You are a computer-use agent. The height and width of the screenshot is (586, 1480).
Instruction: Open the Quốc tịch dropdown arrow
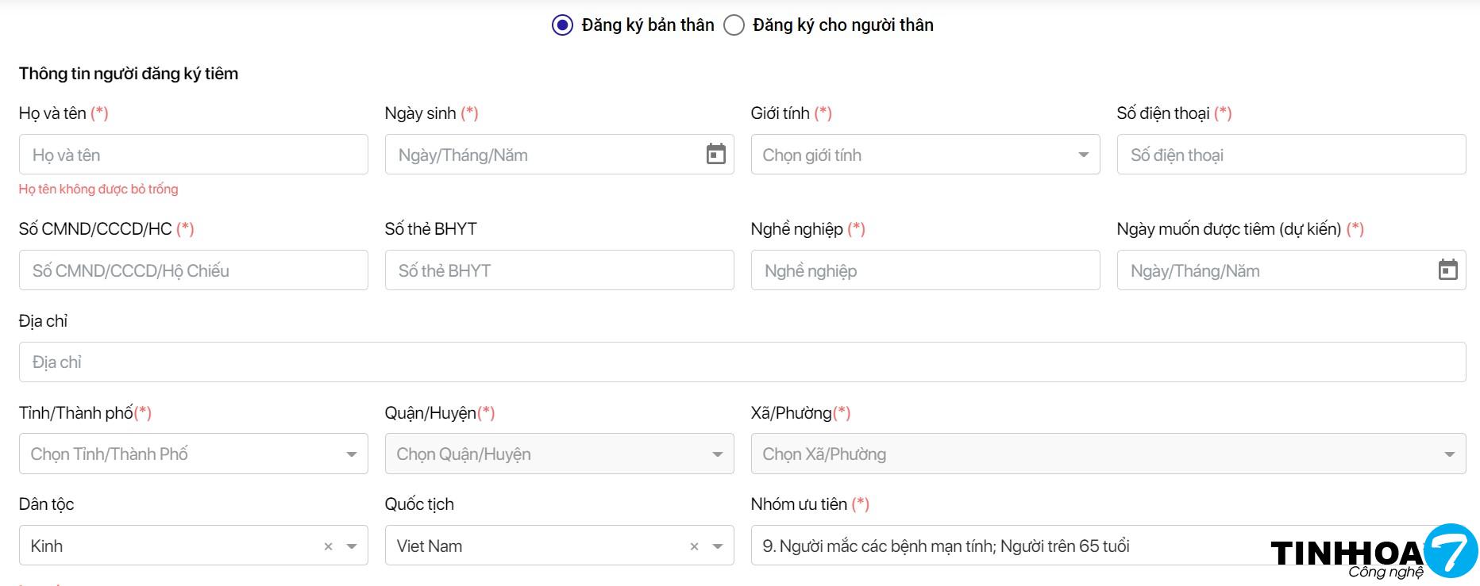(718, 546)
